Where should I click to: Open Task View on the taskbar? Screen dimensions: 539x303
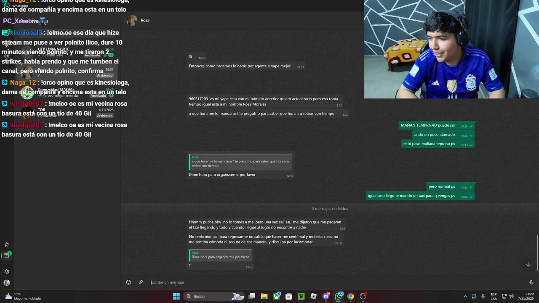coord(252,296)
